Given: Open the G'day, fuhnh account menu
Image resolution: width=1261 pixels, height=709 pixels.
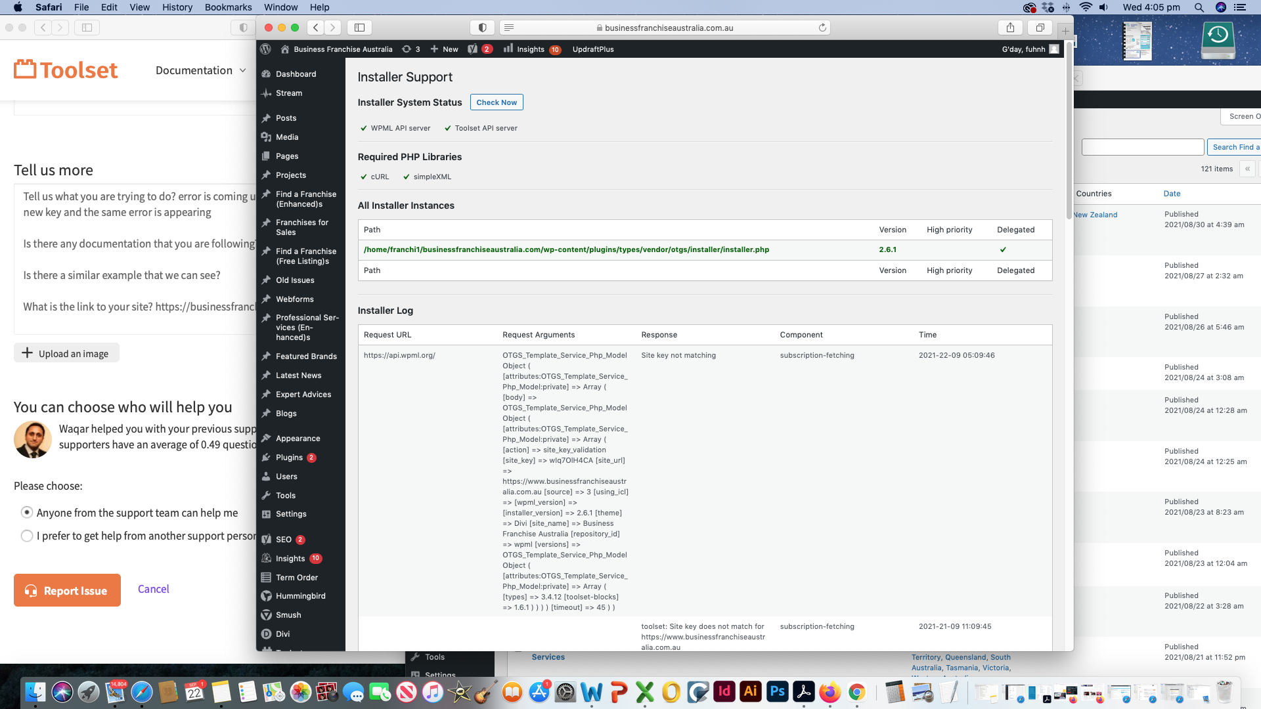Looking at the screenshot, I should 1030,49.
